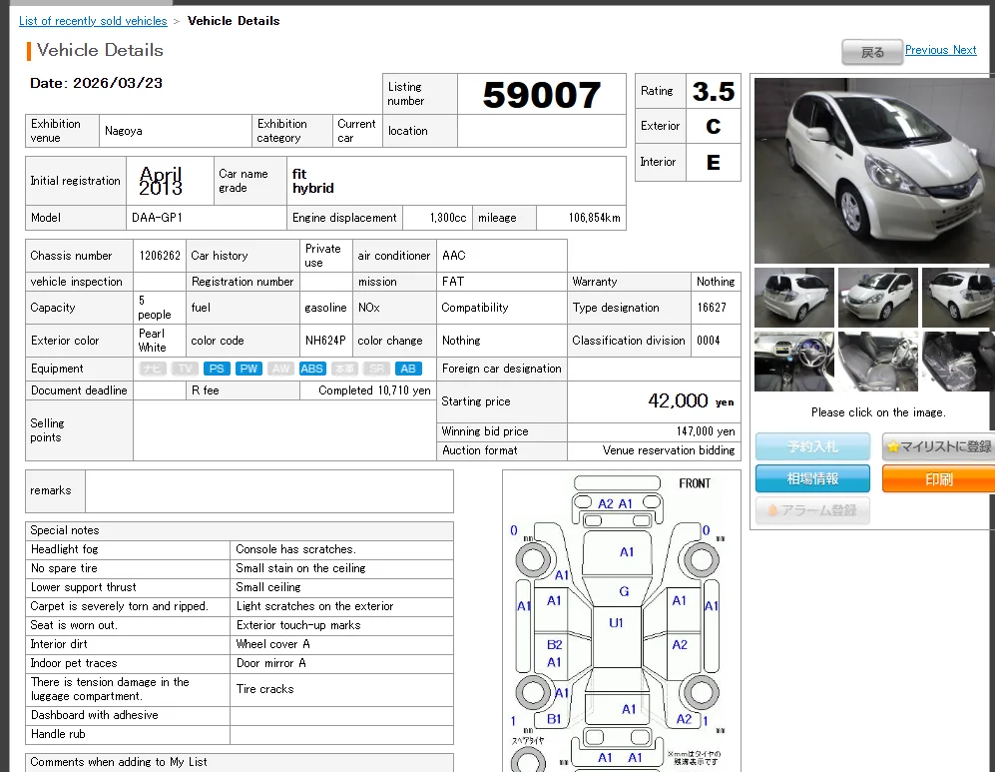Click the greyed SR equipment badge
Screen dimensions: 995x772
click(376, 369)
